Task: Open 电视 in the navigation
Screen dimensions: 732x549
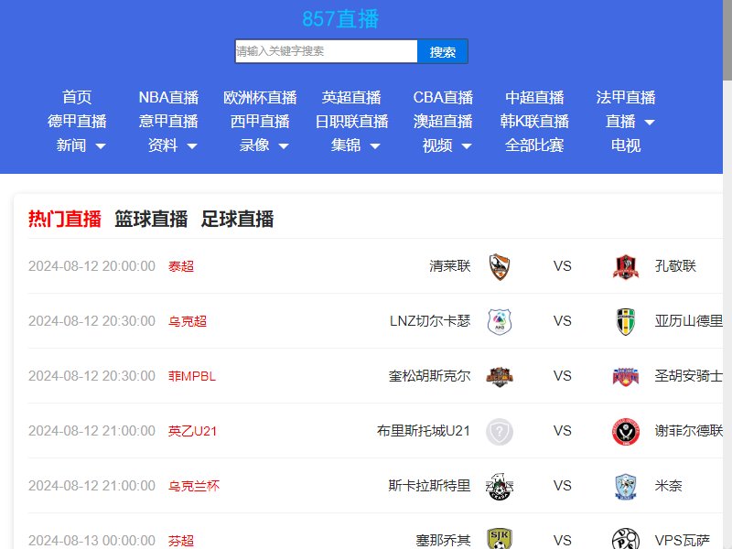Action: tap(626, 145)
